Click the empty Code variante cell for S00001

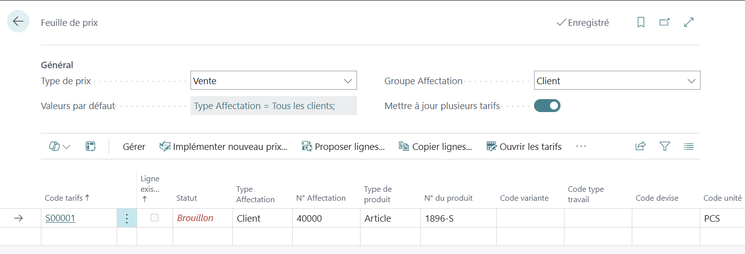tap(530, 218)
